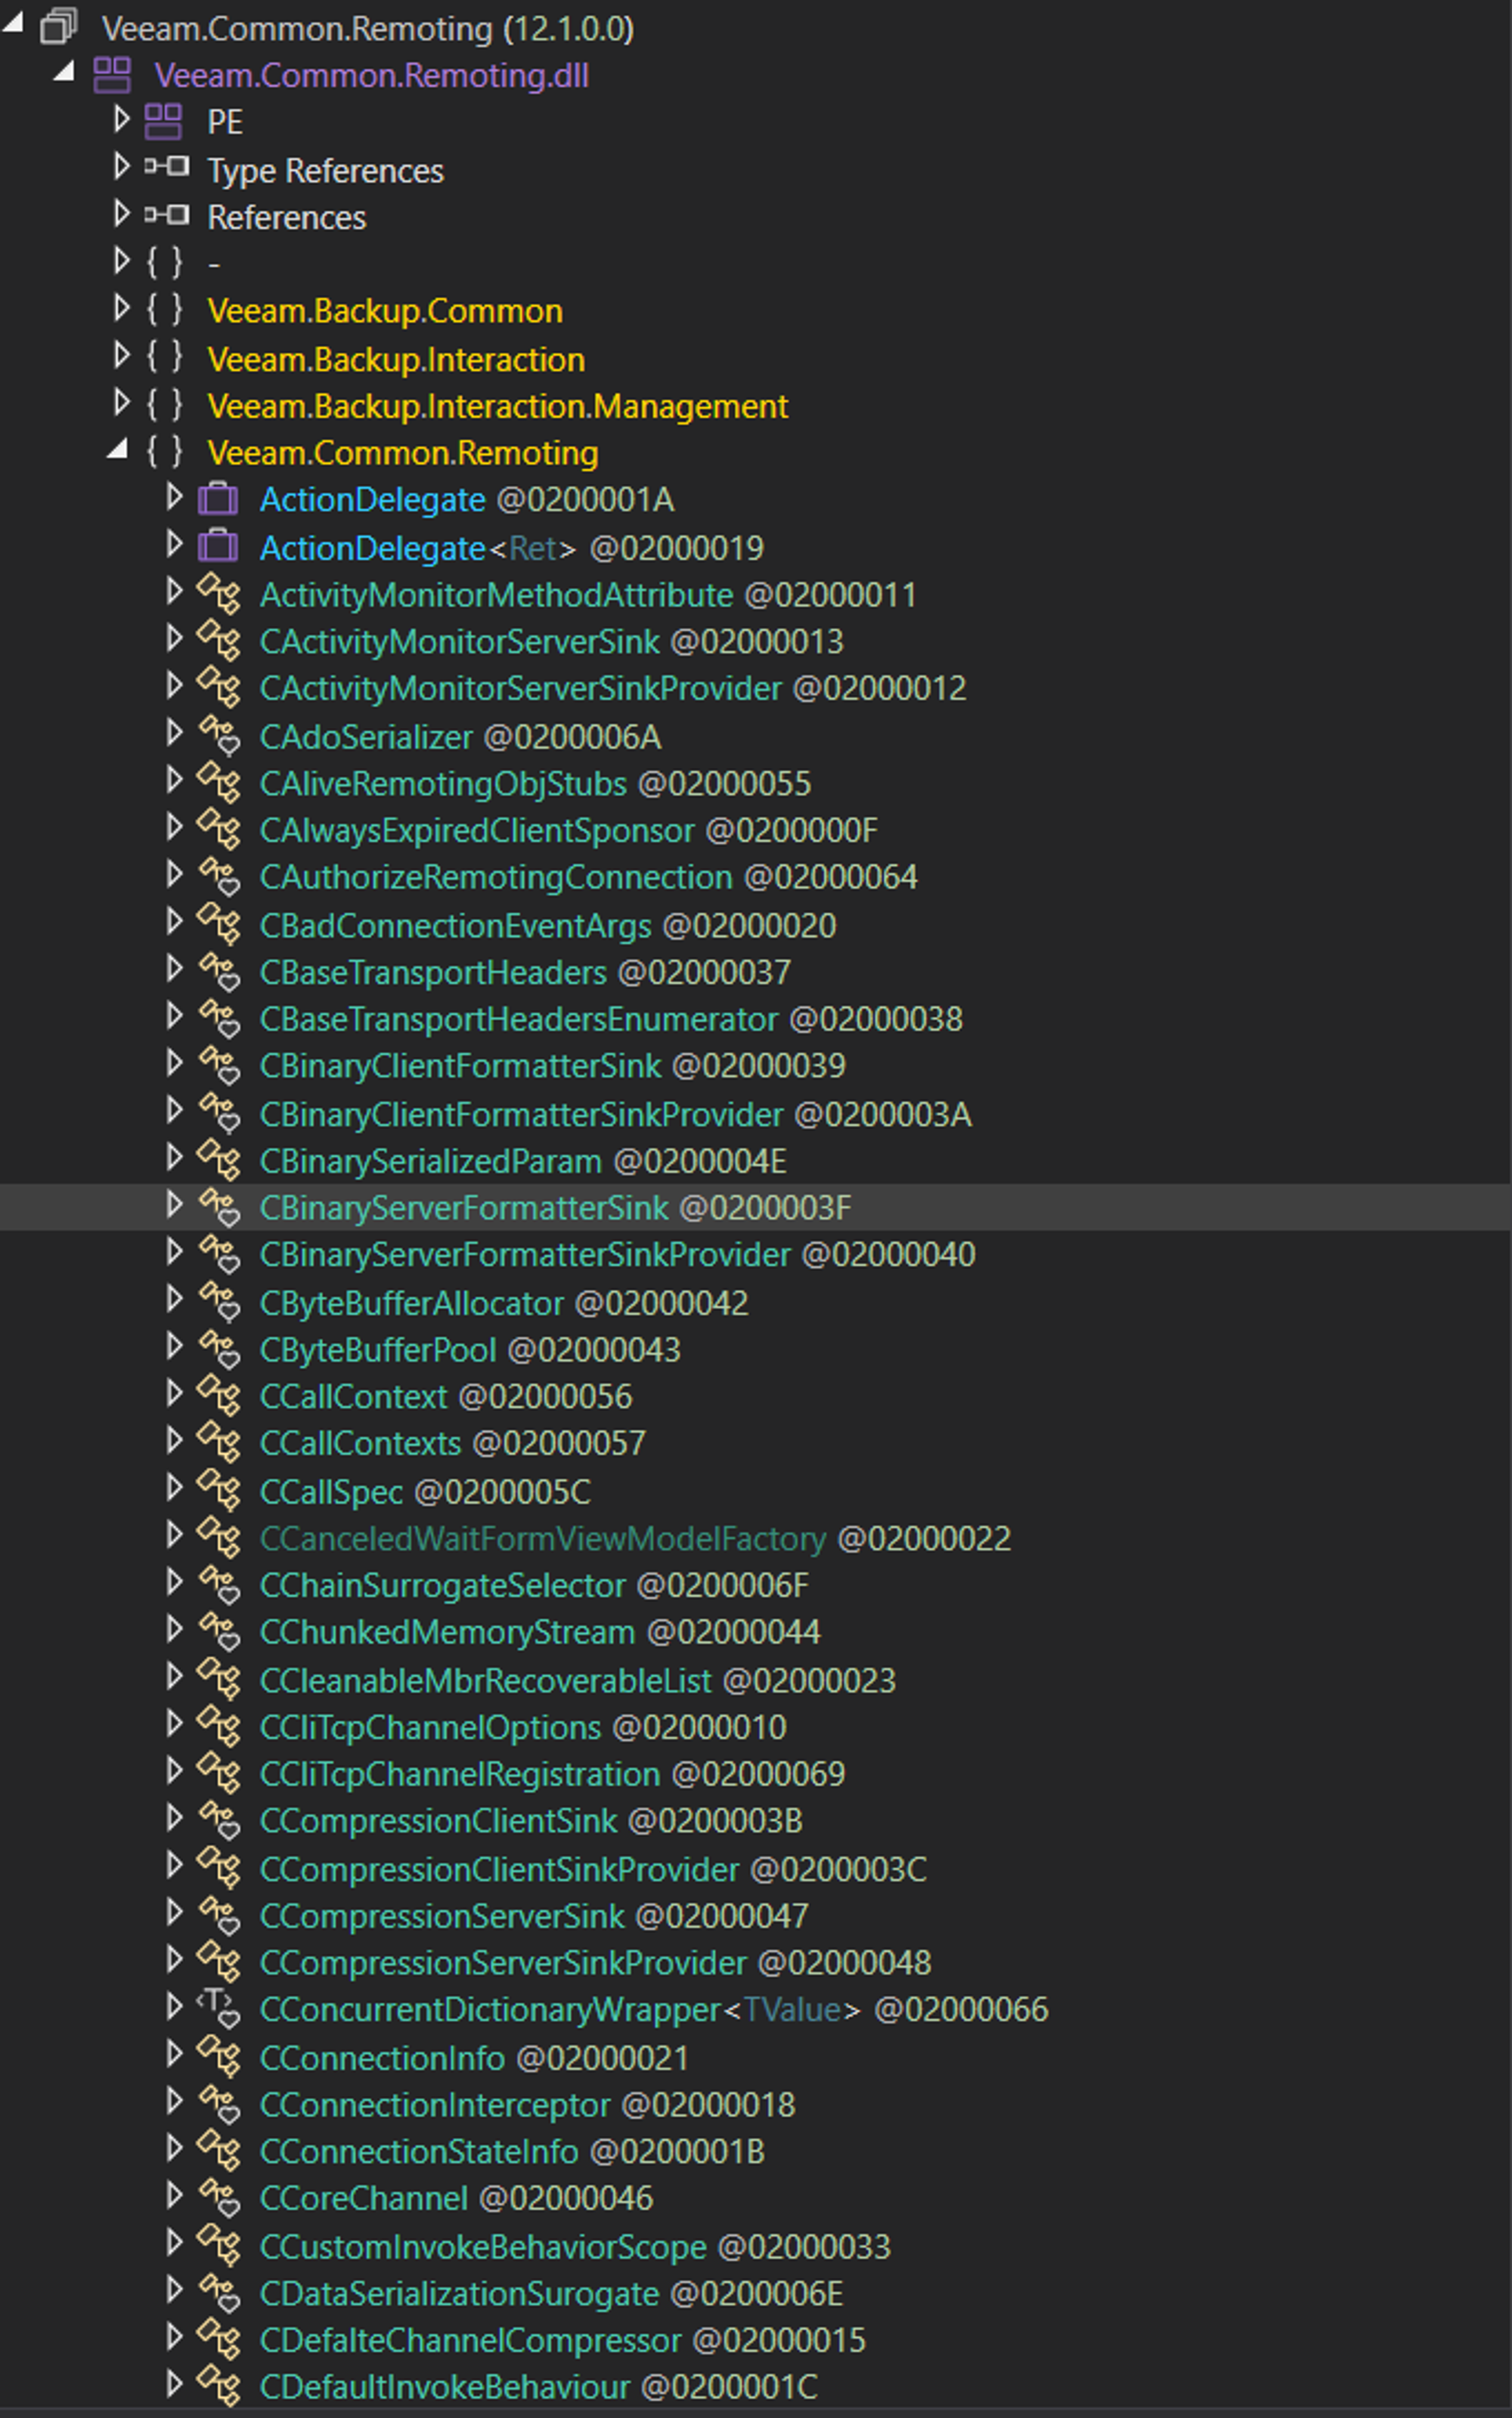The image size is (1512, 2418).
Task: Select the CCanceledWaitFormViewModelFactory class
Action: click(542, 1538)
